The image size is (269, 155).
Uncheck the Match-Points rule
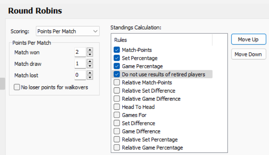[117, 50]
